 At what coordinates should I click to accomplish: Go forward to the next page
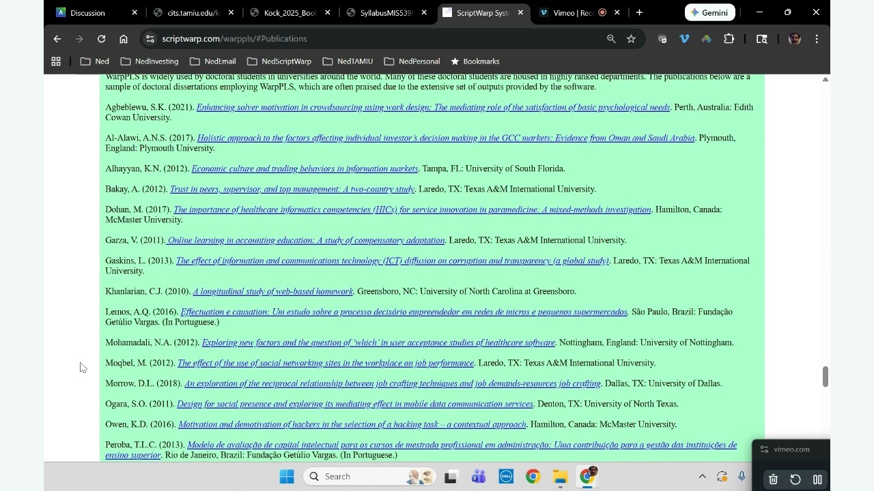[x=79, y=39]
